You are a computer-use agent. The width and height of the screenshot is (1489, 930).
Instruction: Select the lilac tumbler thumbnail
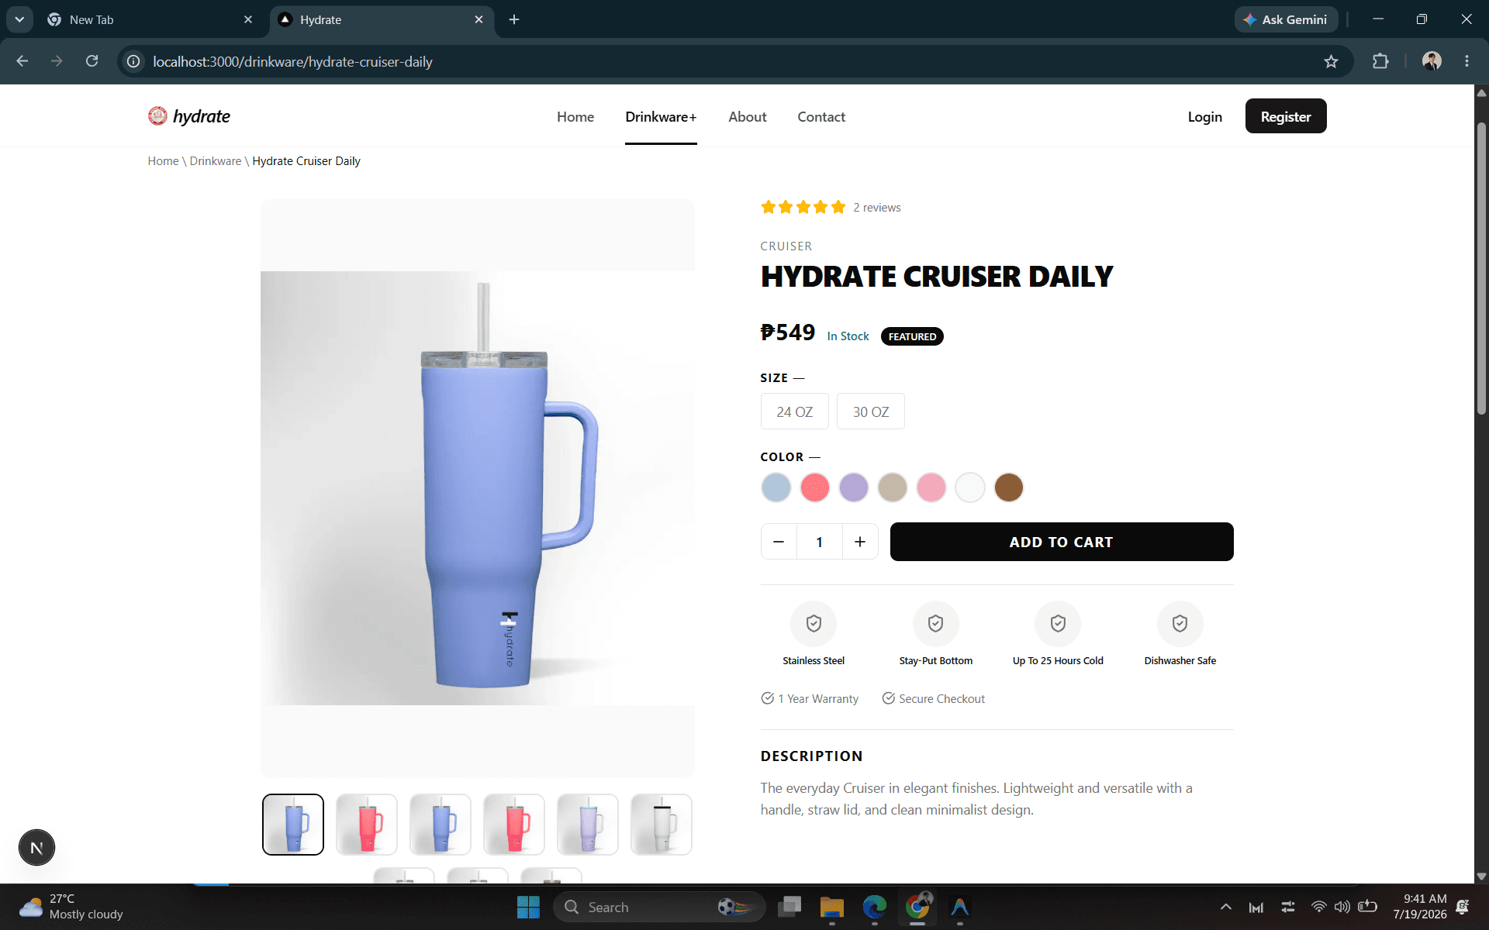pyautogui.click(x=588, y=825)
